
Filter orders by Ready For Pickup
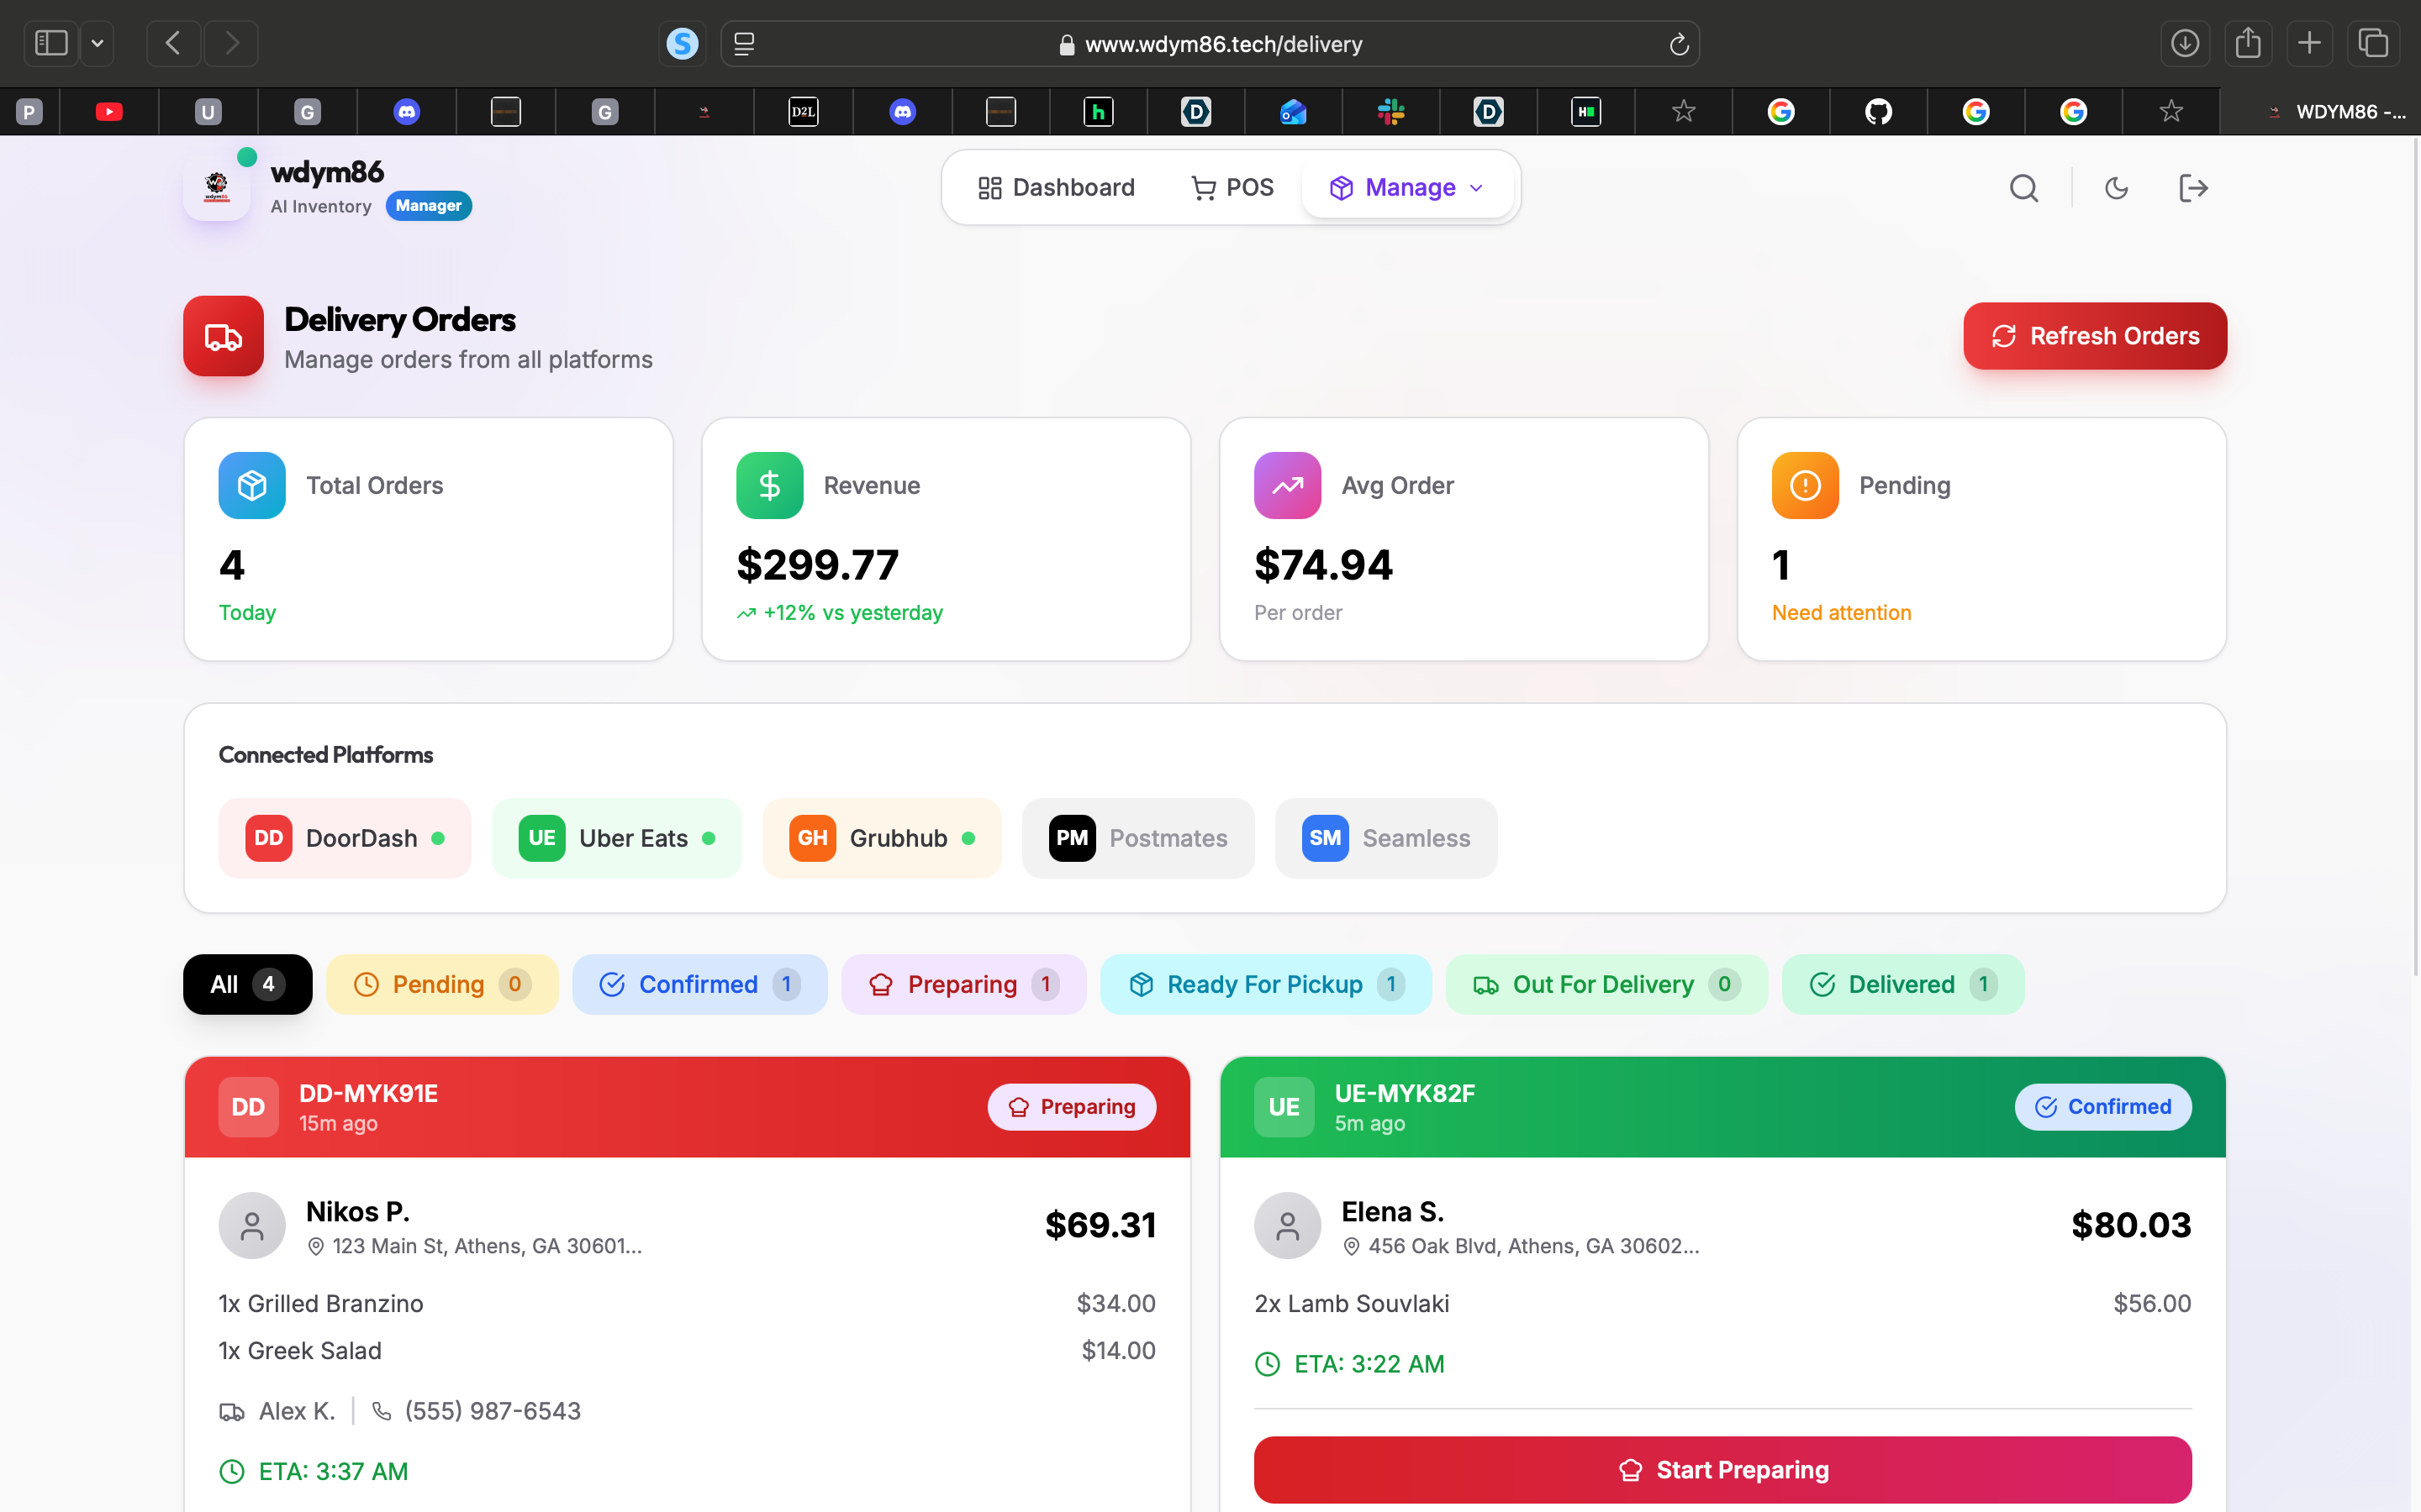pyautogui.click(x=1265, y=985)
